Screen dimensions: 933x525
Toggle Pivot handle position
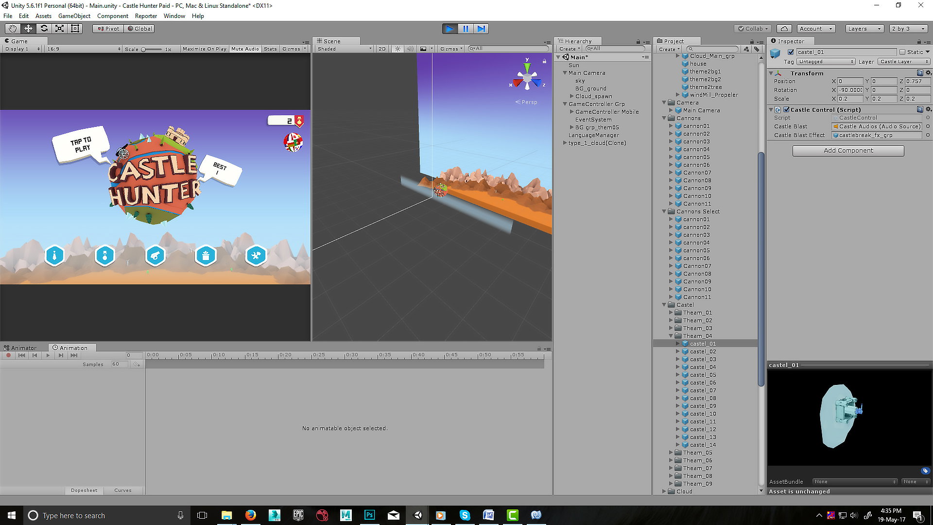(x=108, y=29)
